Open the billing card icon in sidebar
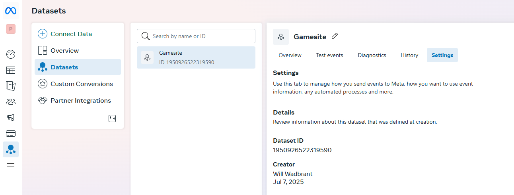The width and height of the screenshot is (514, 195). tap(11, 134)
